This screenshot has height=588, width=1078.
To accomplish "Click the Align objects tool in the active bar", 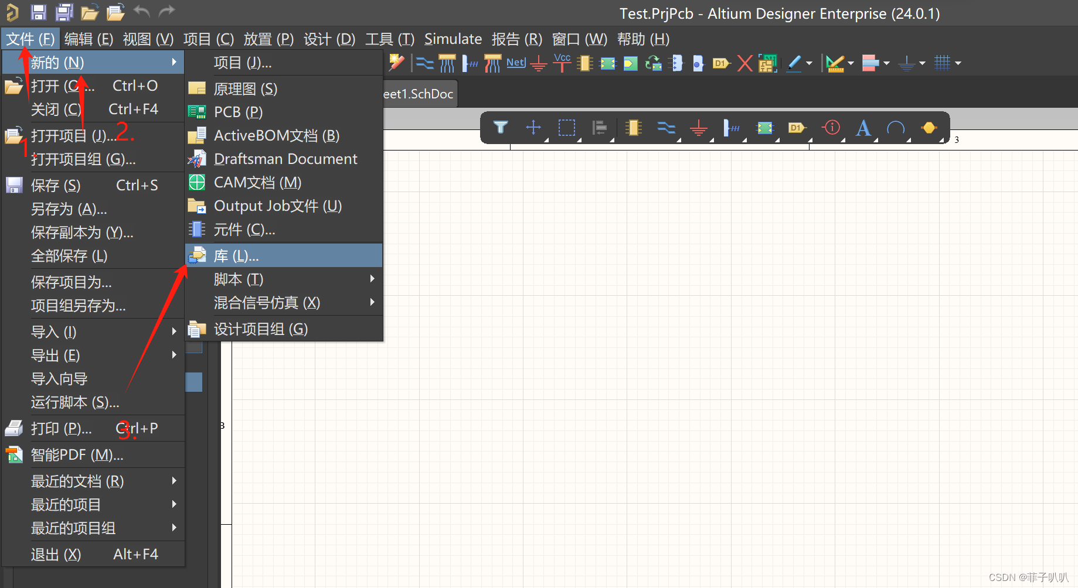I will click(x=600, y=127).
